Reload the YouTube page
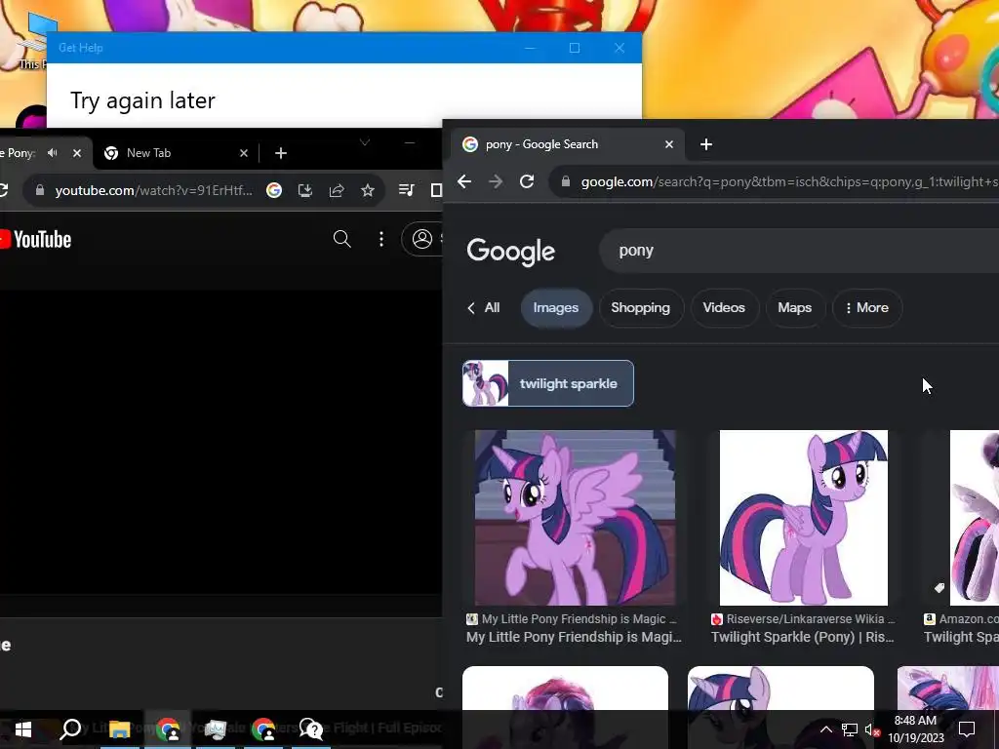 click(x=3, y=190)
